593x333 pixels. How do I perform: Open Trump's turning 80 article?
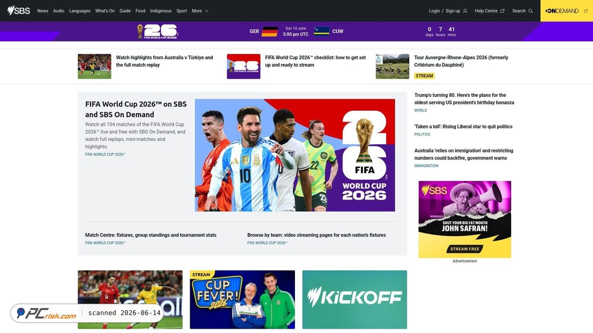(464, 99)
